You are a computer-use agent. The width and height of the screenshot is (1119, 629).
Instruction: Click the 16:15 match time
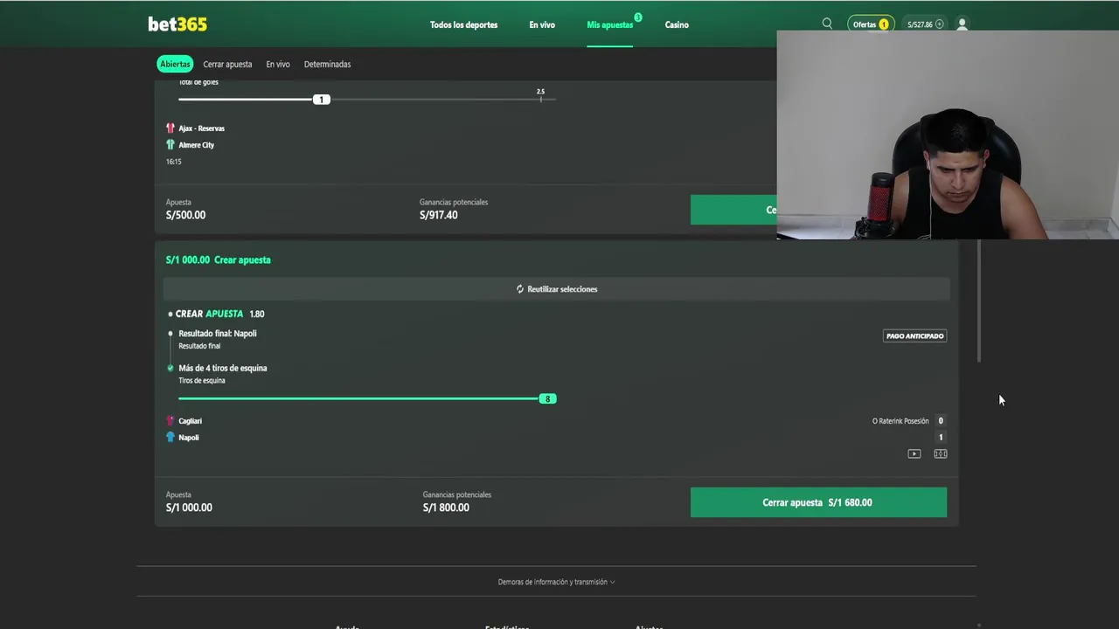(173, 162)
